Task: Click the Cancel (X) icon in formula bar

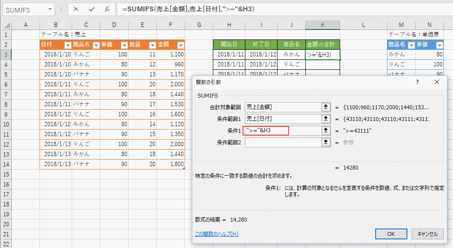Action: pyautogui.click(x=76, y=9)
